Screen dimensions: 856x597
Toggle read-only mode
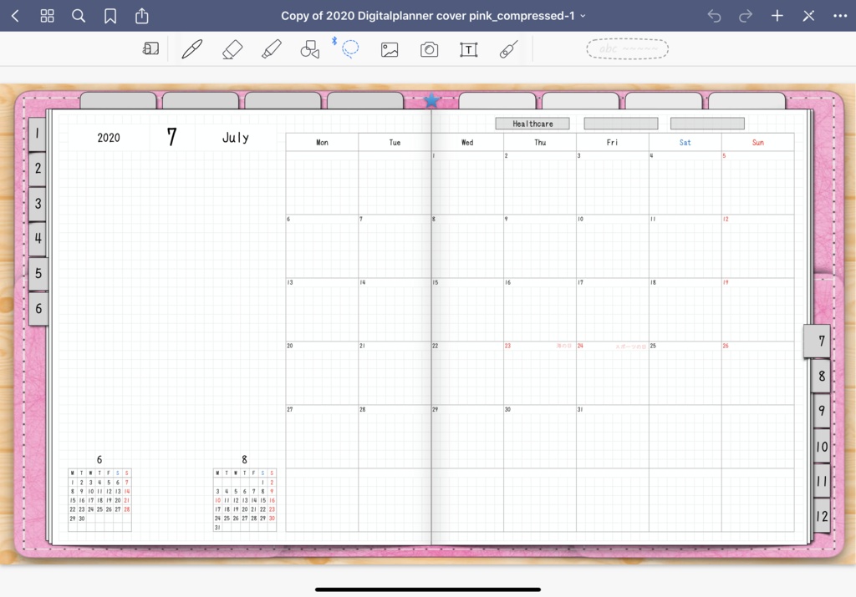[150, 48]
